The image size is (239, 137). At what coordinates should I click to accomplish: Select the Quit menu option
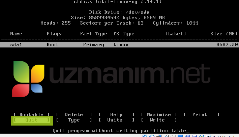32,120
